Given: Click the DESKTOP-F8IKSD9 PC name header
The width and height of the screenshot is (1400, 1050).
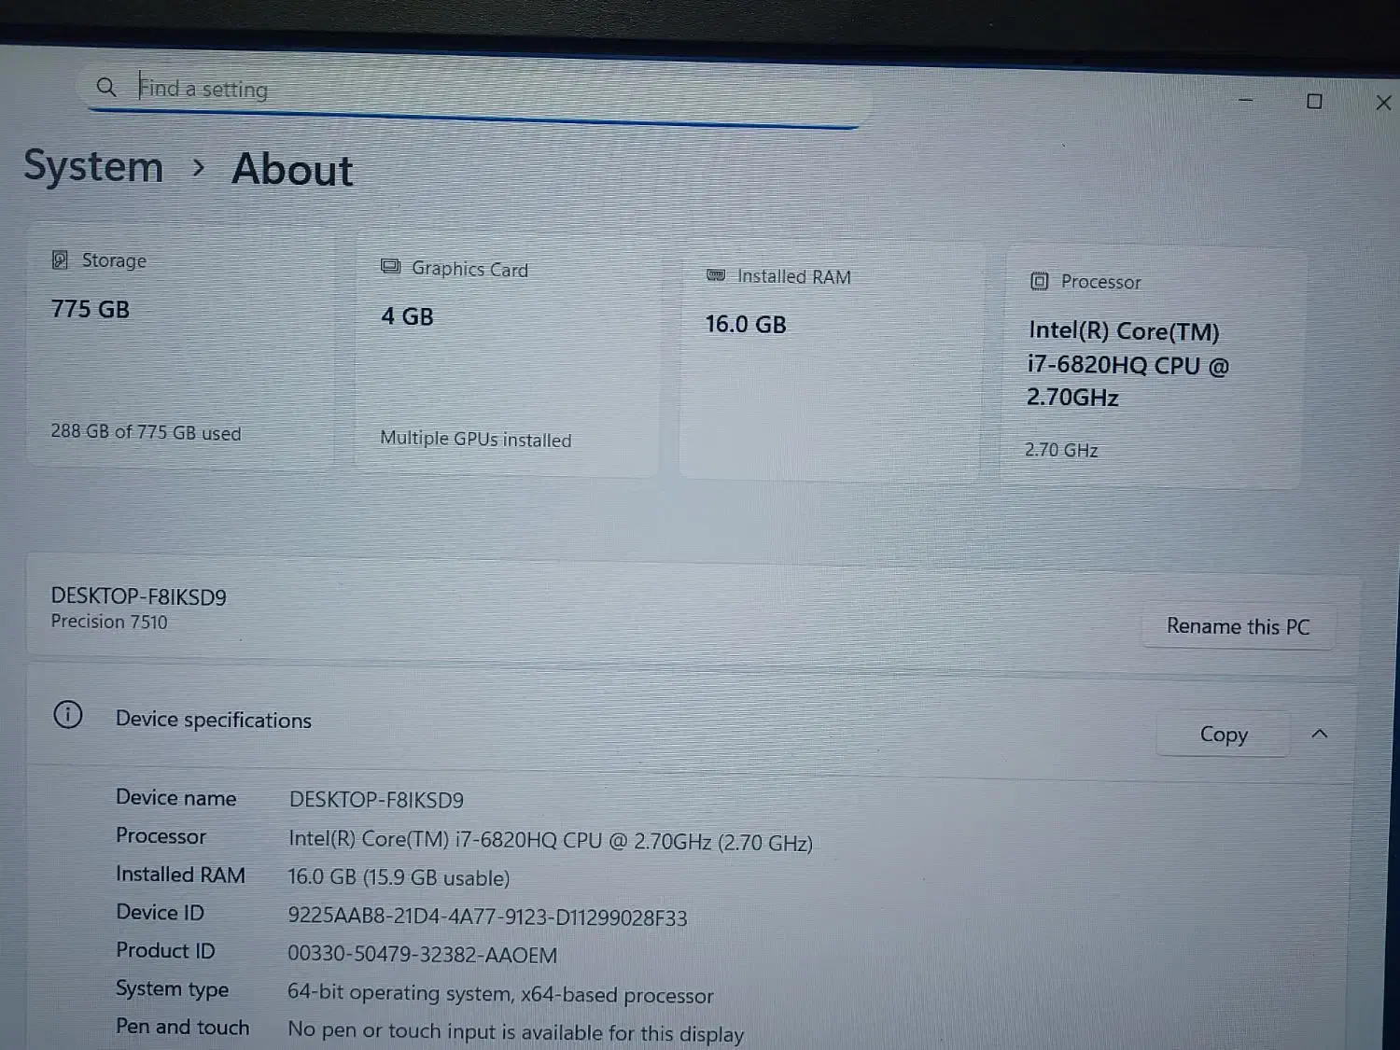Looking at the screenshot, I should pos(138,597).
